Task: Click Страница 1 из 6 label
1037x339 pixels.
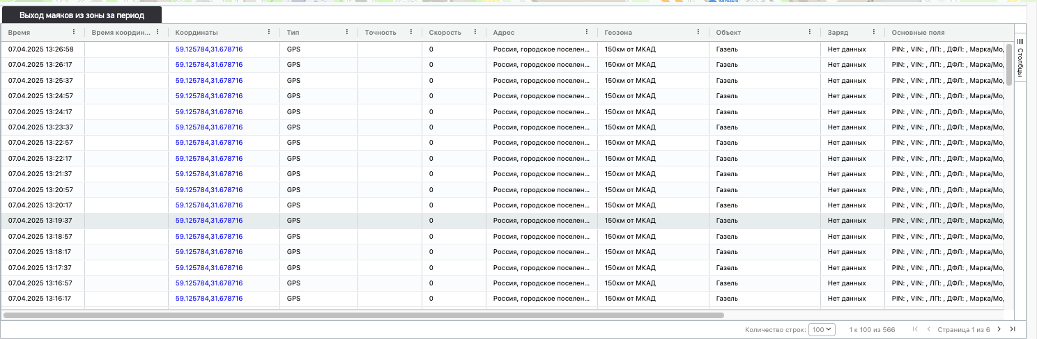Action: [x=964, y=329]
